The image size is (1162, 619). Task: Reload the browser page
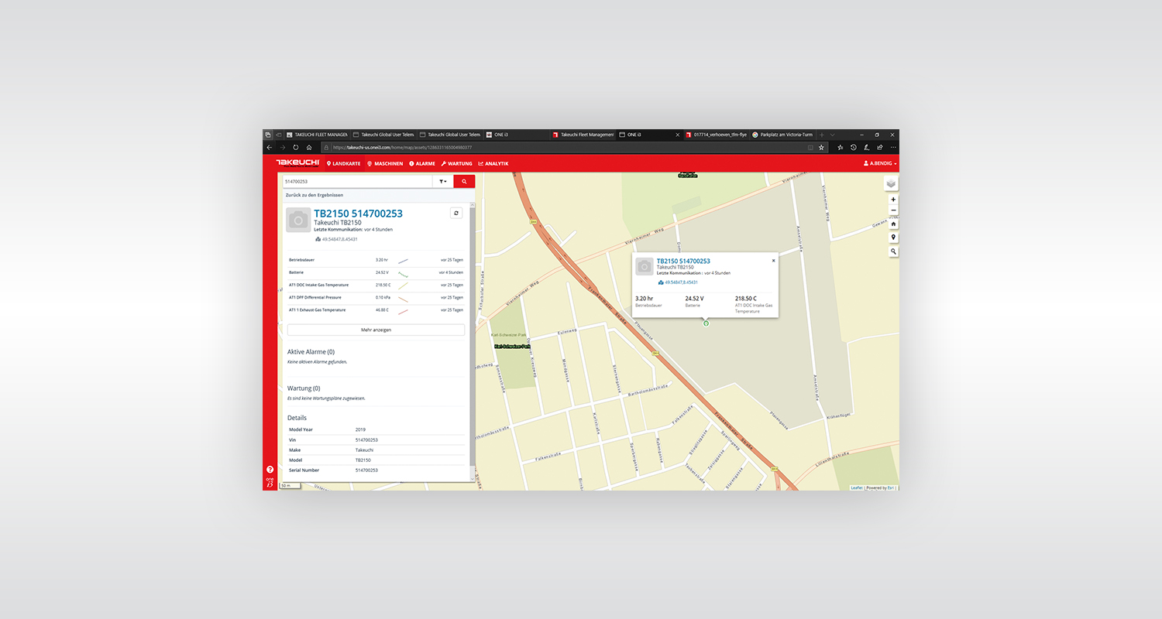296,147
